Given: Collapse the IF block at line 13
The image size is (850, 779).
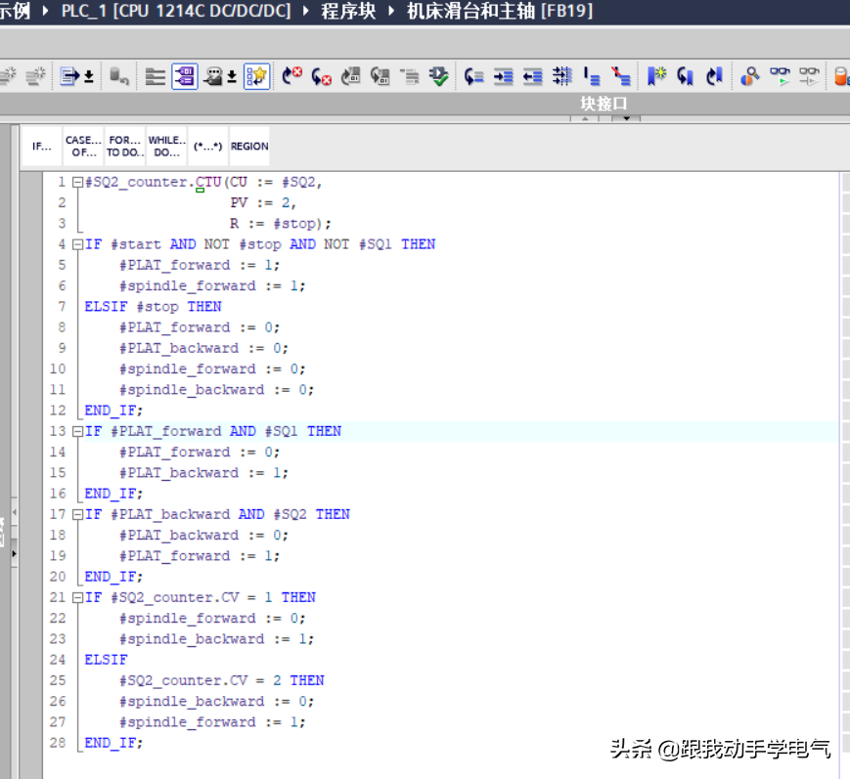Looking at the screenshot, I should pyautogui.click(x=77, y=431).
